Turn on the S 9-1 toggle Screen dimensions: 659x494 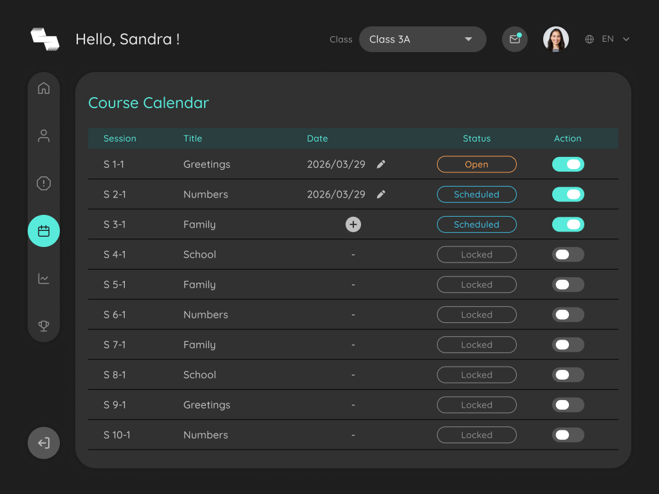coord(568,405)
